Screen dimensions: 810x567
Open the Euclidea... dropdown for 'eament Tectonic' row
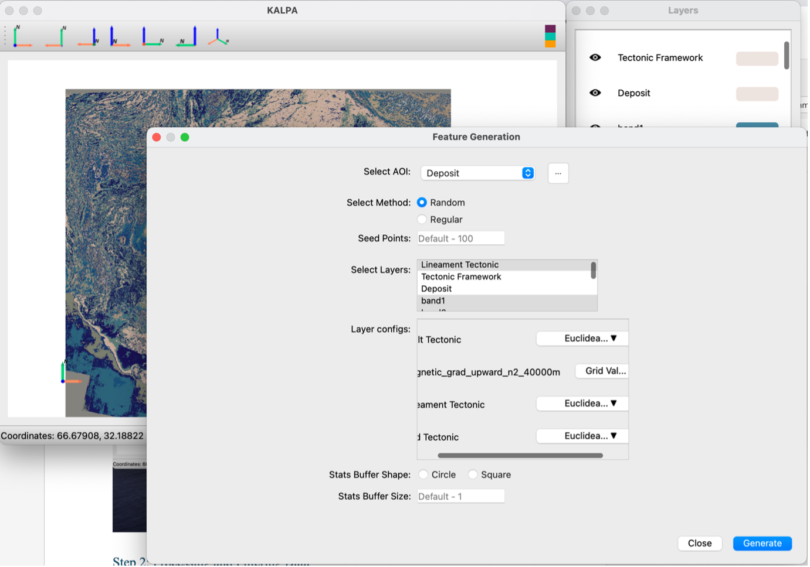coord(582,403)
